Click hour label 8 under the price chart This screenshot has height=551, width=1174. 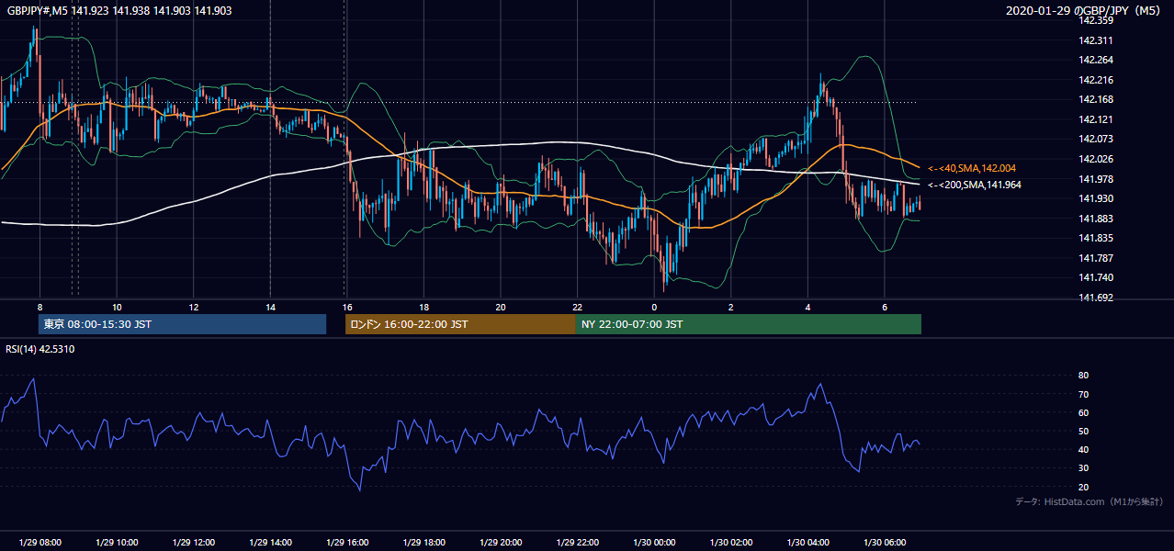tap(40, 307)
